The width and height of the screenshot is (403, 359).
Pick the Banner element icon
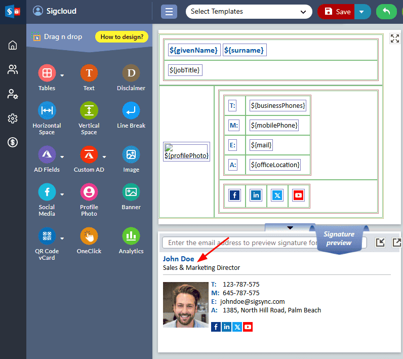(131, 192)
